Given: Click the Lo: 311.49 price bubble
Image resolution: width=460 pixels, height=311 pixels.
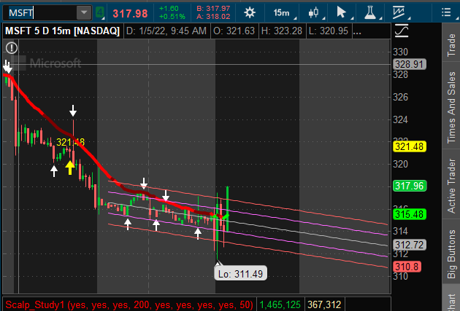Looking at the screenshot, I should (x=240, y=273).
